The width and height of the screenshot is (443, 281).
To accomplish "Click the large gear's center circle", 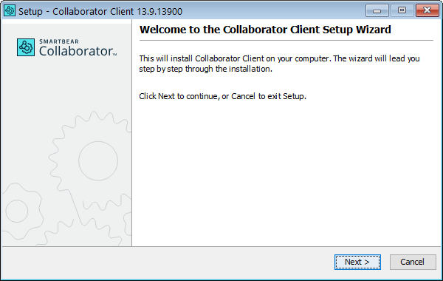I will click(x=98, y=160).
